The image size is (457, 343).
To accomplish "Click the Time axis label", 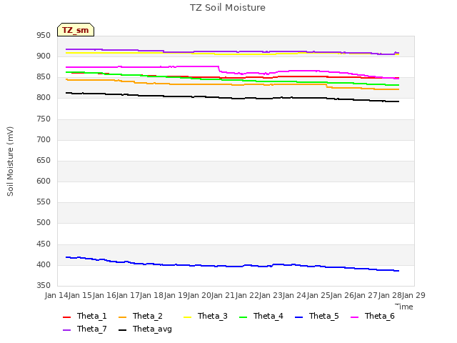I will (x=404, y=307).
